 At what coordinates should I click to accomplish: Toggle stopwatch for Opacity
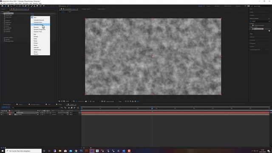[x=5, y=40]
